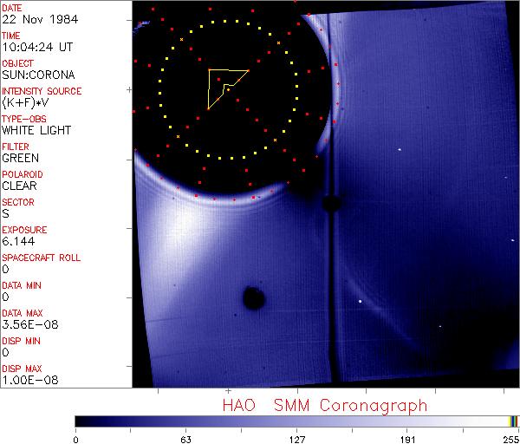This screenshot has width=520, height=444.
Task: Click the GREEN filter value
Action: point(20,159)
